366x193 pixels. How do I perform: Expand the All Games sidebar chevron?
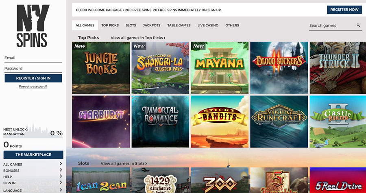[x=61, y=164]
